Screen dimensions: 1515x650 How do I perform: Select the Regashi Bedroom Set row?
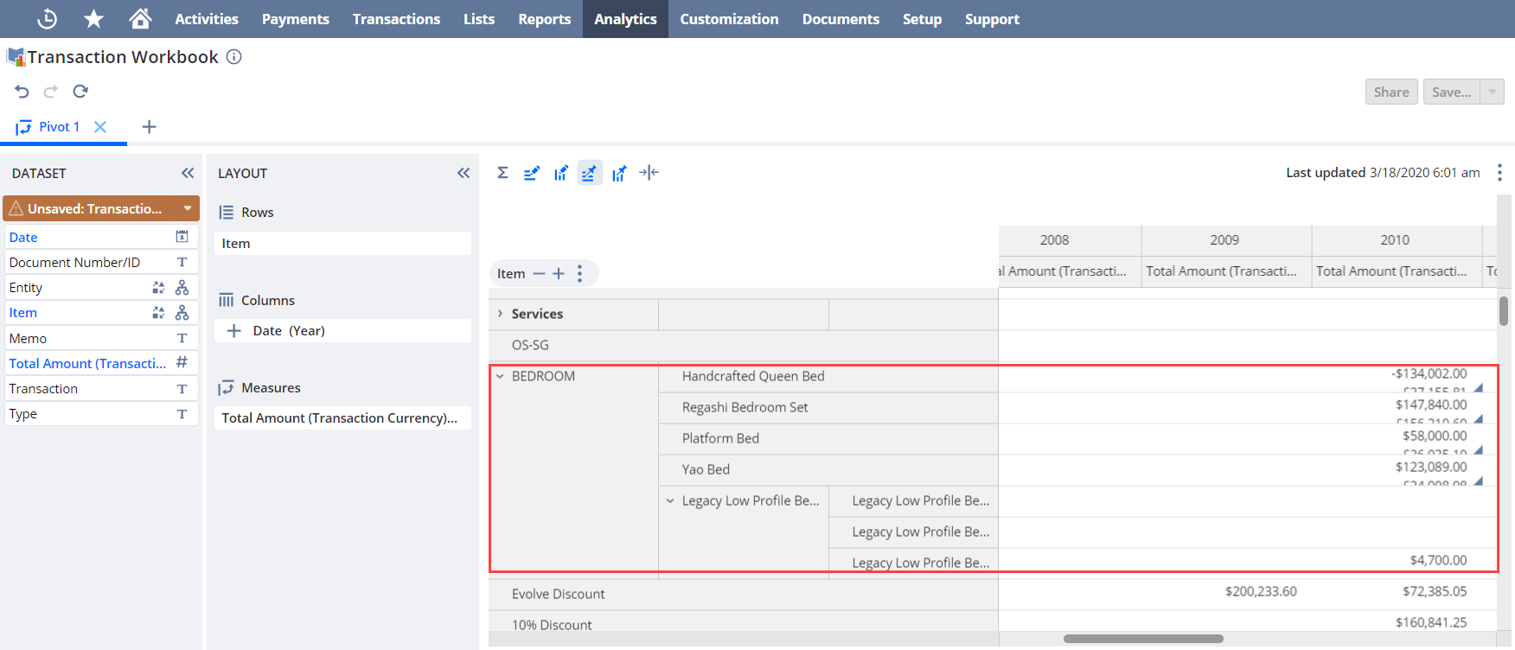828,407
